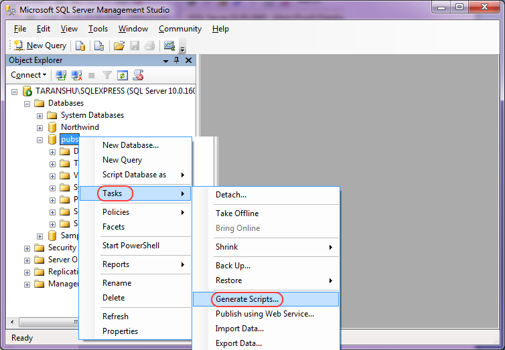Collapse the TARANSHU\SQLEXPRESS server node
Image resolution: width=505 pixels, height=350 pixels.
14,92
